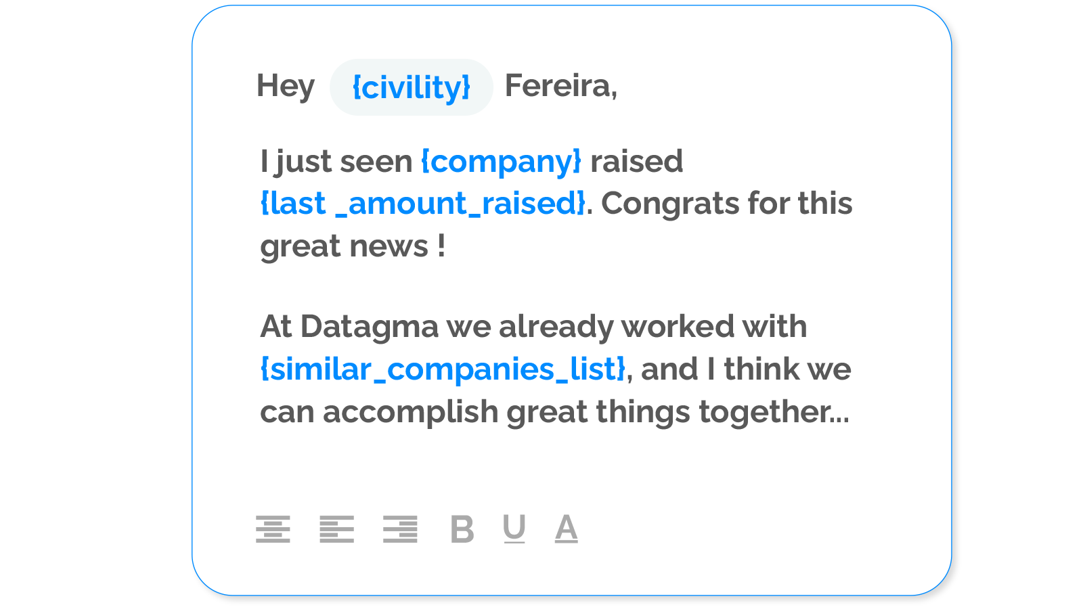Screen dimensions: 1083x609
Task: Click the "great news !" line
Action: pos(353,246)
